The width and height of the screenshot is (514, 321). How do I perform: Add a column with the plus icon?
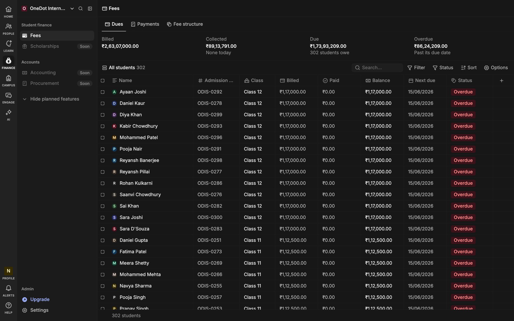501,81
